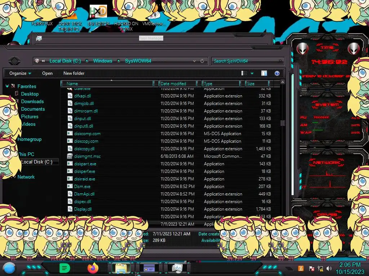369x276 pixels.
Task: Click the volume speaker tray icon
Action: pyautogui.click(x=329, y=268)
